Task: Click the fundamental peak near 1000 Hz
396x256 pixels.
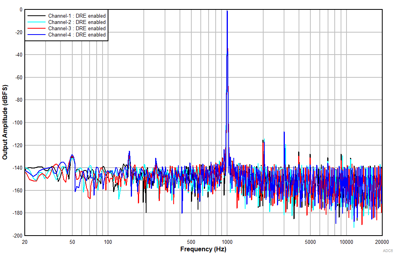Action: click(227, 12)
